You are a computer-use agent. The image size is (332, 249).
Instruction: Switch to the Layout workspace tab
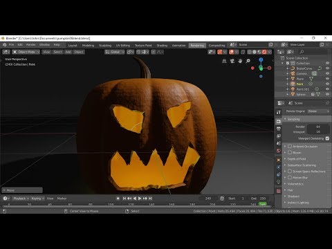(x=73, y=45)
